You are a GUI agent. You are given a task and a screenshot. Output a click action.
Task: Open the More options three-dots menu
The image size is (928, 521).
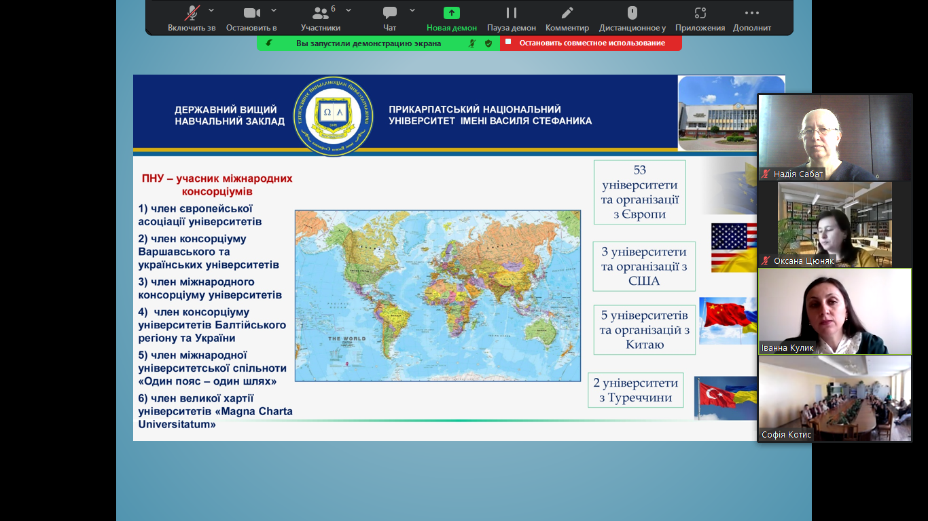click(751, 13)
